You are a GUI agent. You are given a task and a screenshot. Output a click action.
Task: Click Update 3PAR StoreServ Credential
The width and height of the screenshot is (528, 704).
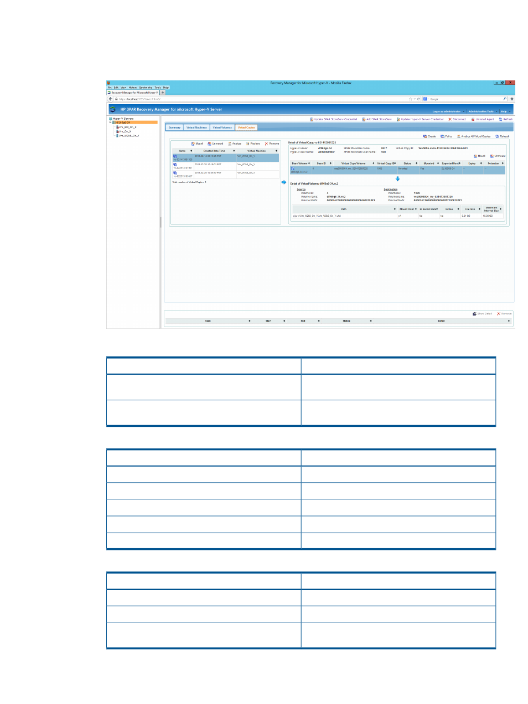(333, 119)
